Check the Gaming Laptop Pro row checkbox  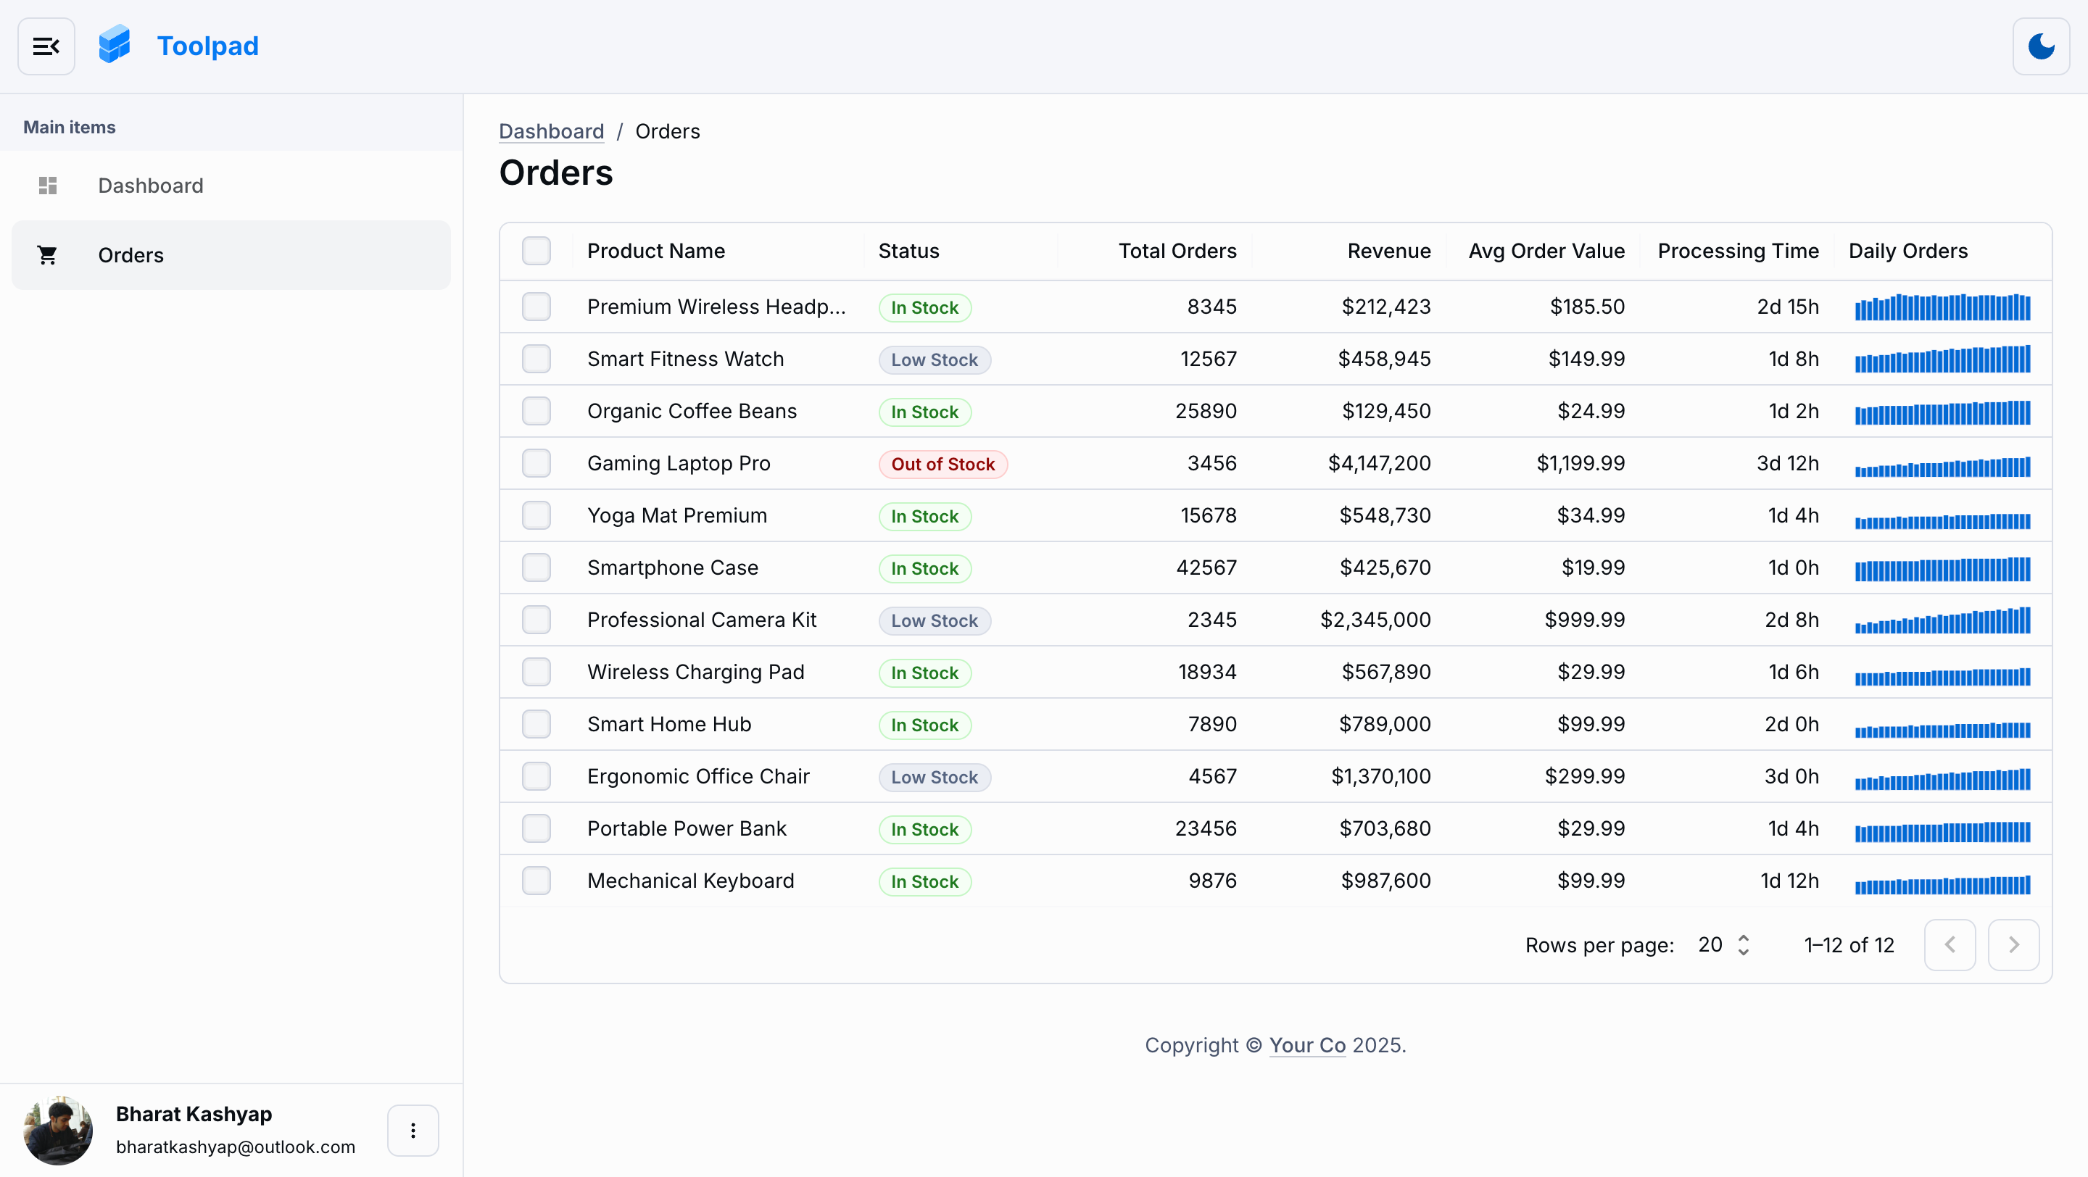point(536,462)
